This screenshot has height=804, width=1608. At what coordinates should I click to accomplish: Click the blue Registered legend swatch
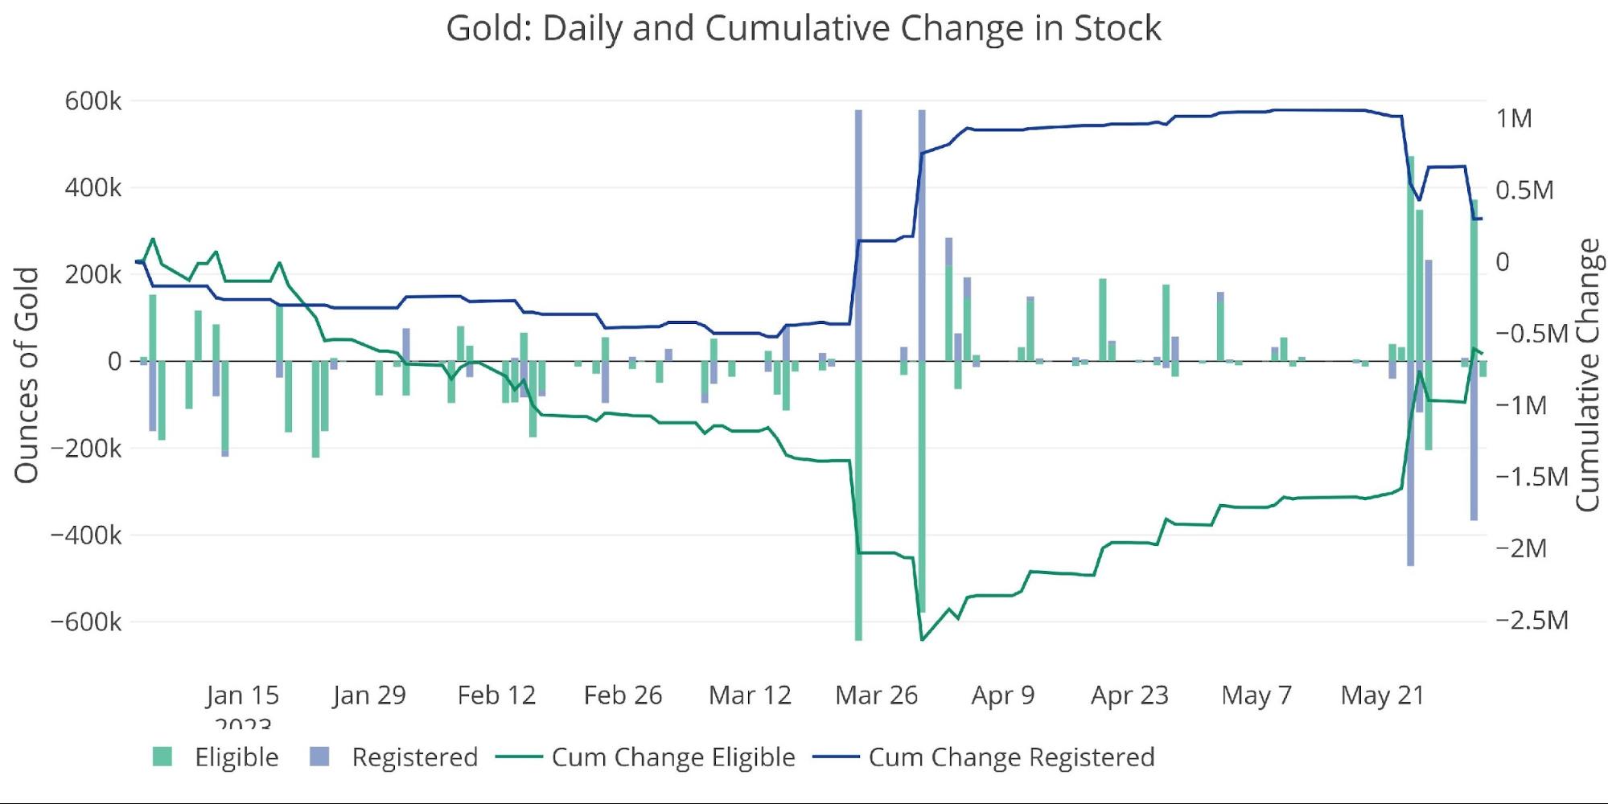[319, 757]
